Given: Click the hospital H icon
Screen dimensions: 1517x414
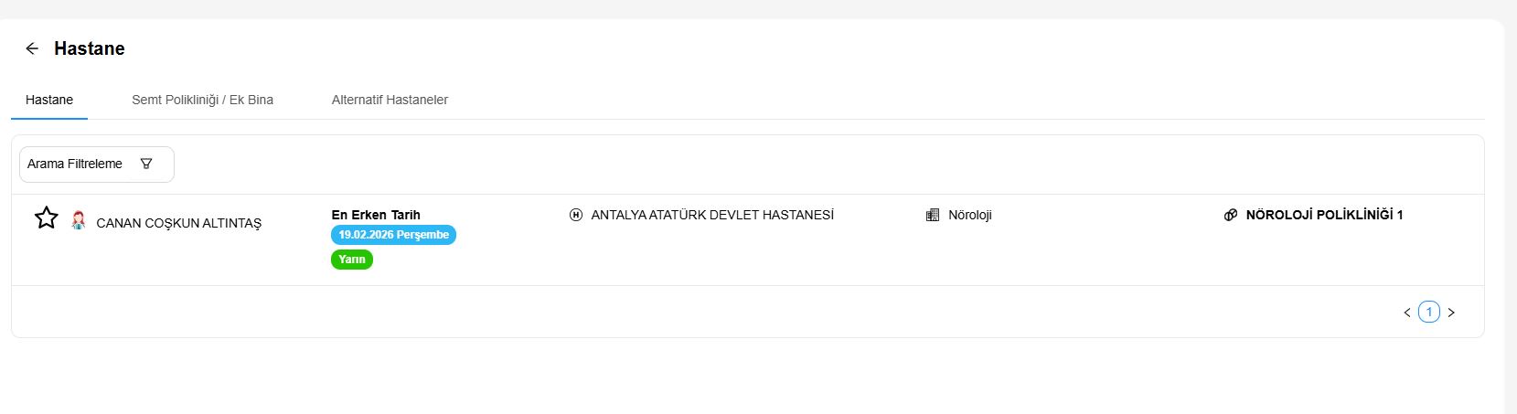Looking at the screenshot, I should pyautogui.click(x=576, y=215).
